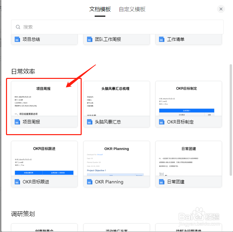This screenshot has height=232, width=233.
Task: Click the OKR Planning document icon
Action: click(89, 182)
